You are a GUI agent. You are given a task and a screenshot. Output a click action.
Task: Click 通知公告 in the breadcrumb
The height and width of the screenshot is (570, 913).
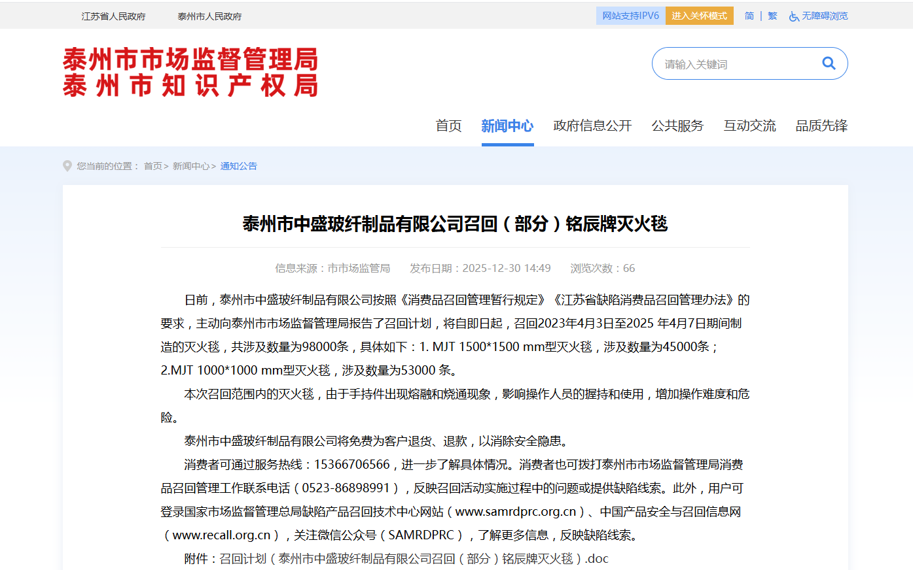click(238, 166)
